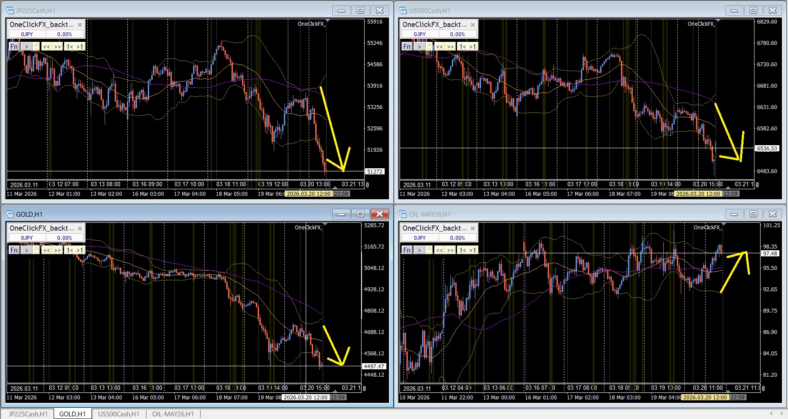Adjust the speed stepper on JP225Cash chart
This screenshot has width=788, height=419.
coord(36,47)
